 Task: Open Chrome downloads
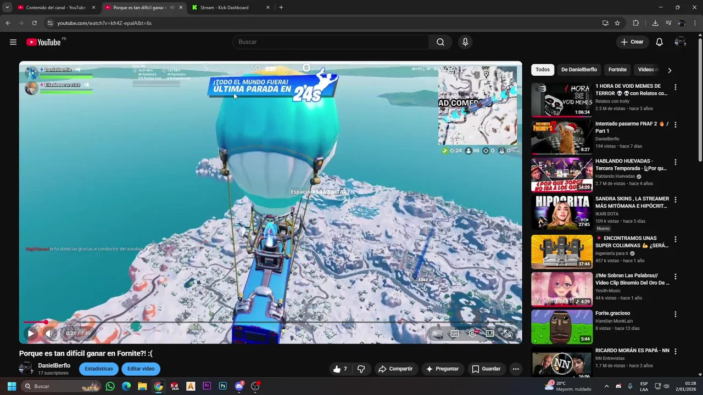(655, 23)
